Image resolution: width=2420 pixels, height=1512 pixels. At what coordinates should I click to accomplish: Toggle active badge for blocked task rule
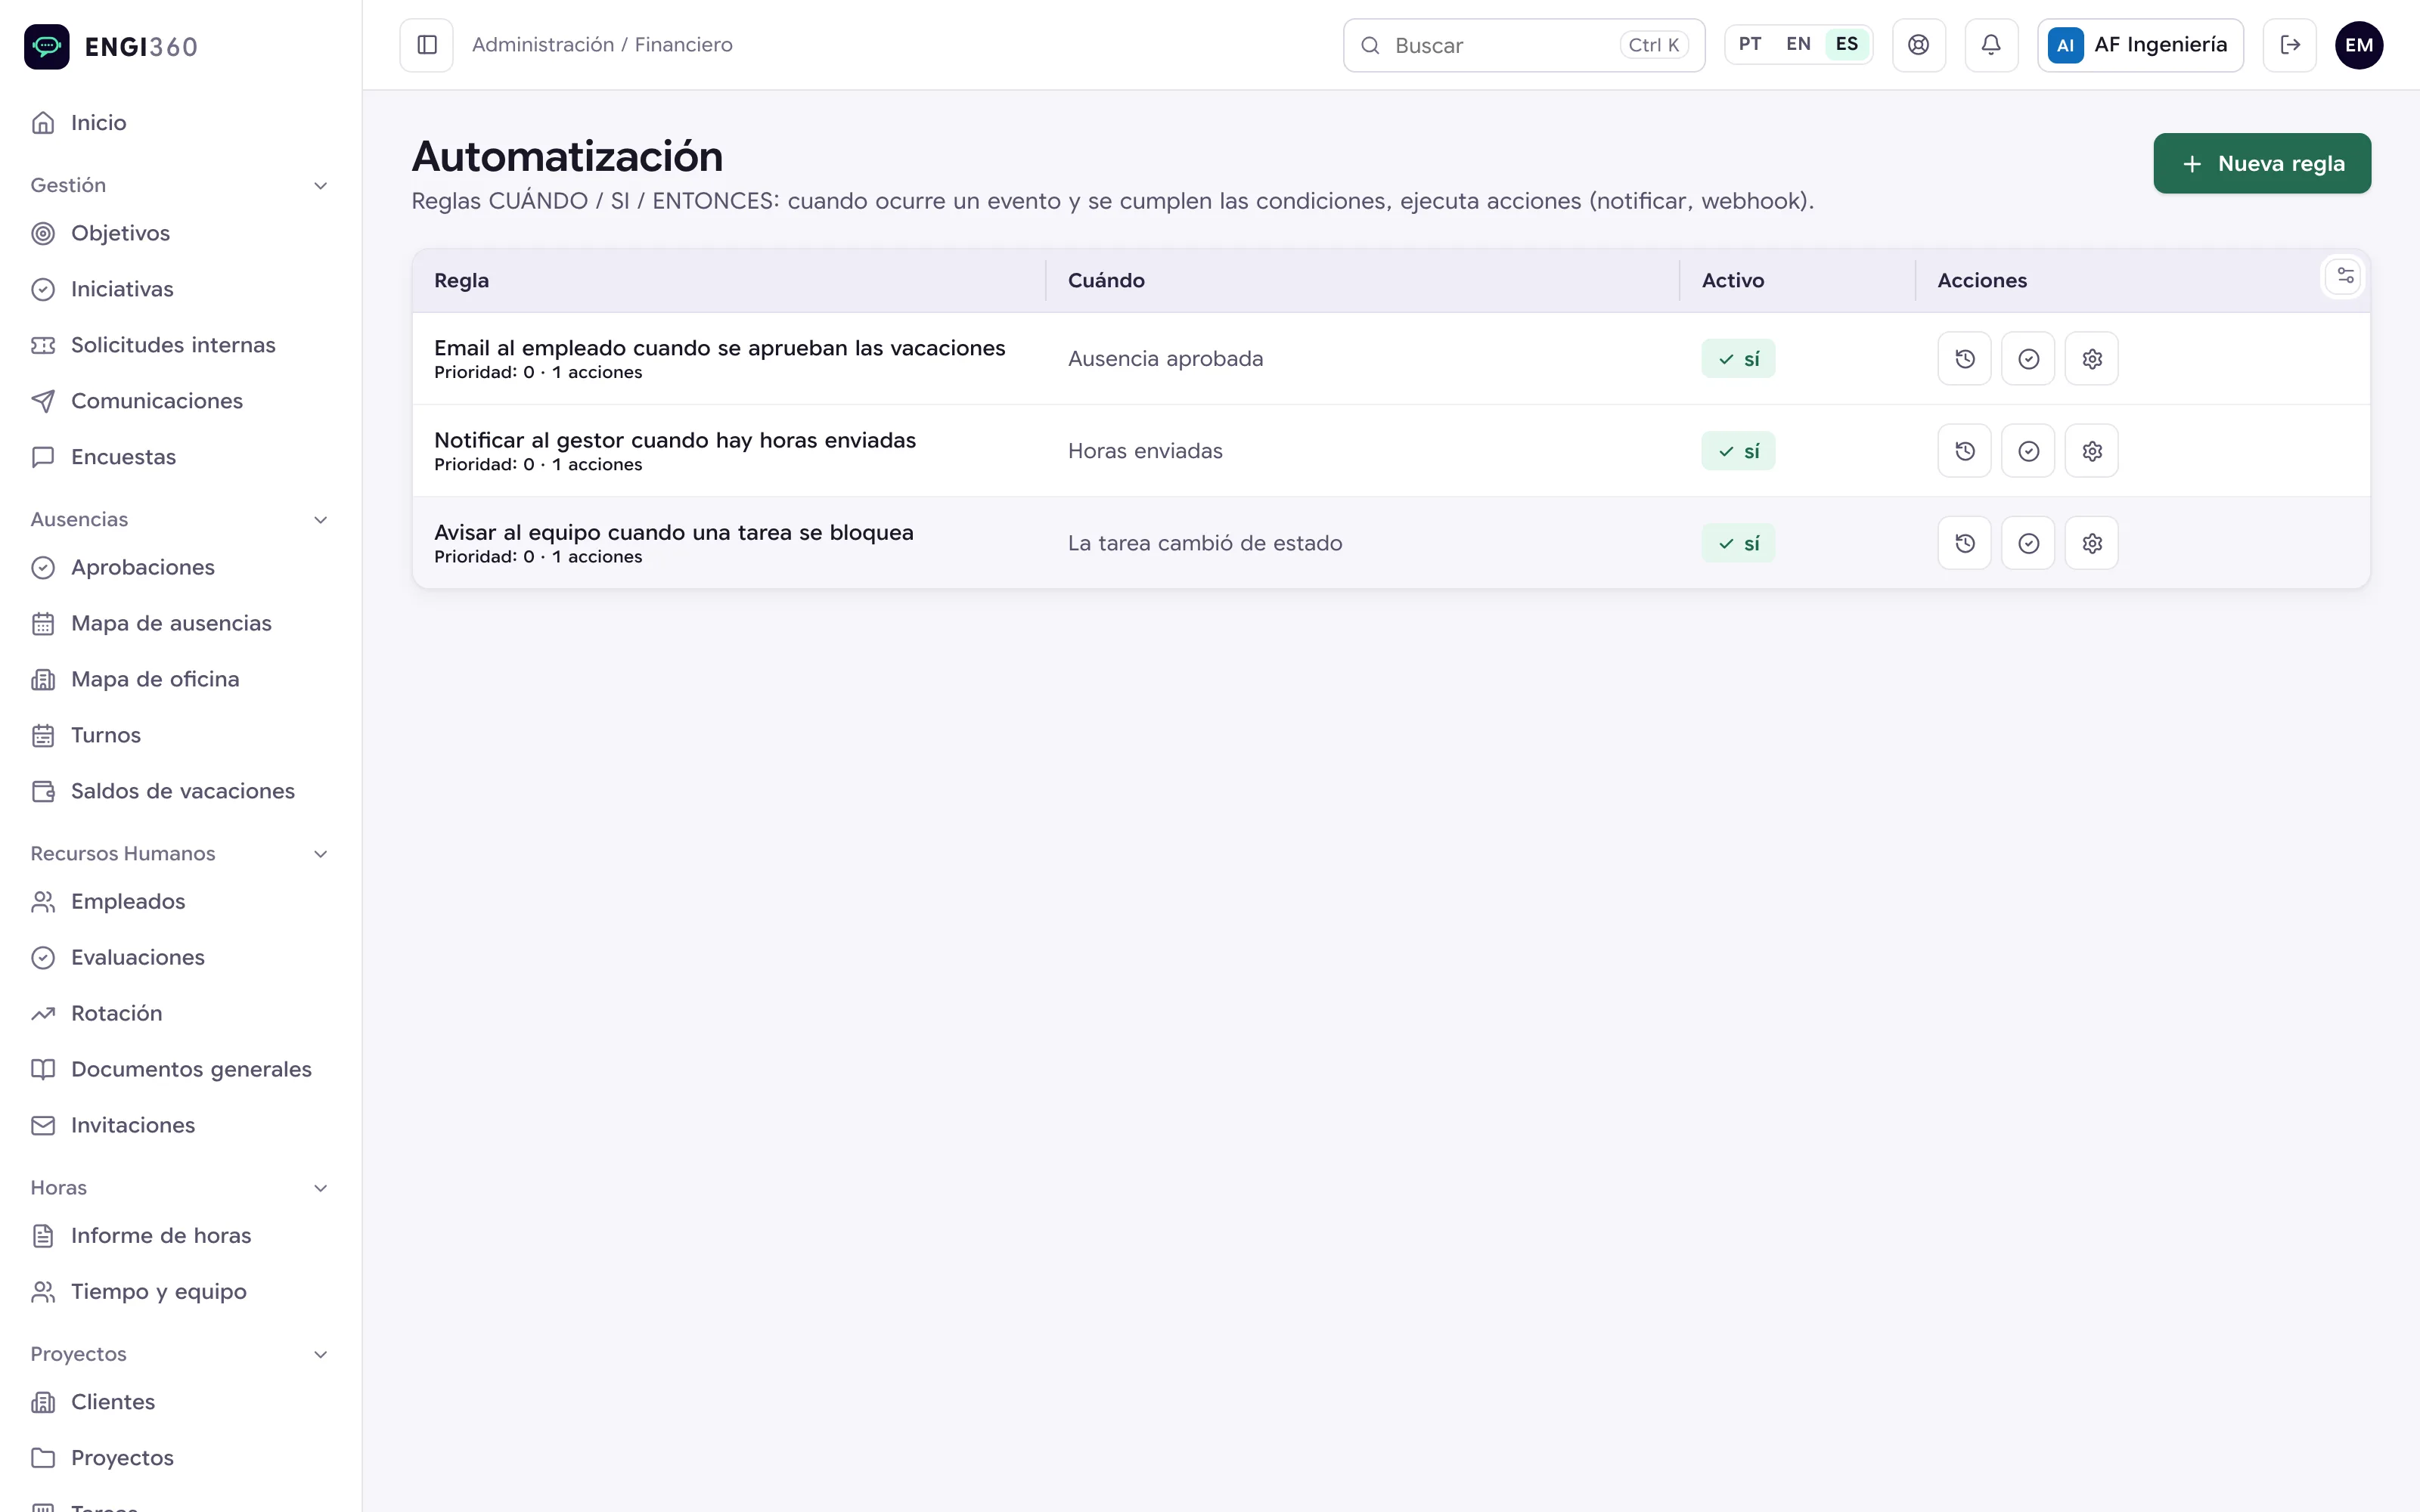[x=1738, y=543]
